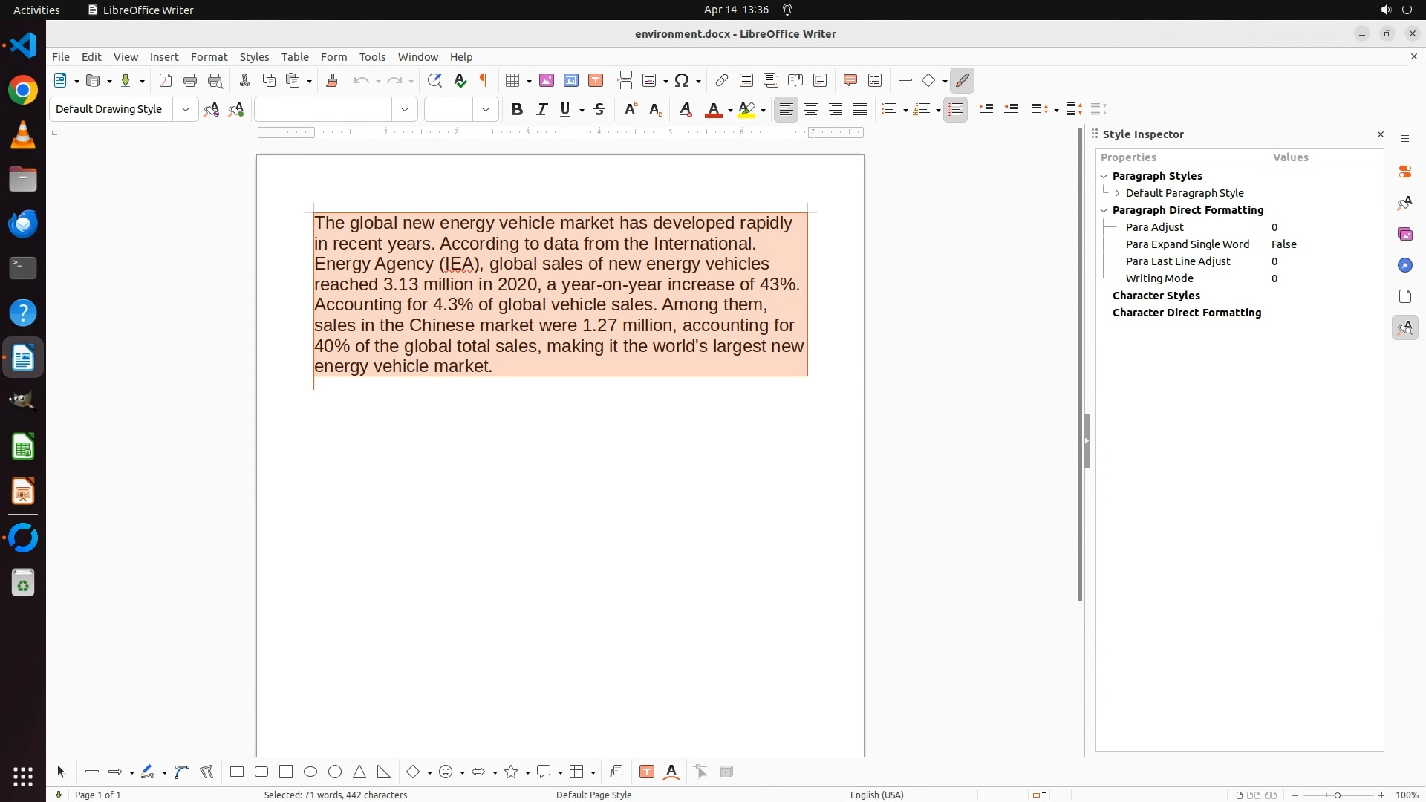Launch Thunderbird from the dock
This screenshot has width=1426, height=802.
(x=23, y=224)
